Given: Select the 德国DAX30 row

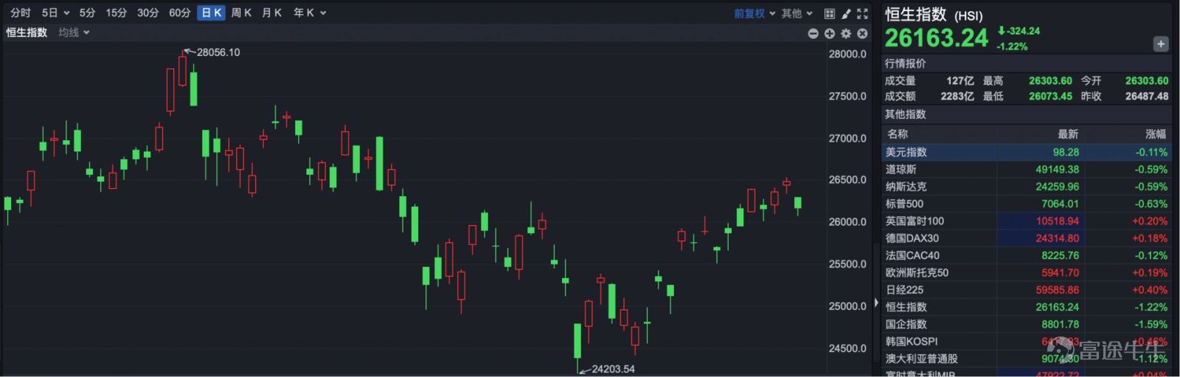Looking at the screenshot, I should pos(1027,238).
